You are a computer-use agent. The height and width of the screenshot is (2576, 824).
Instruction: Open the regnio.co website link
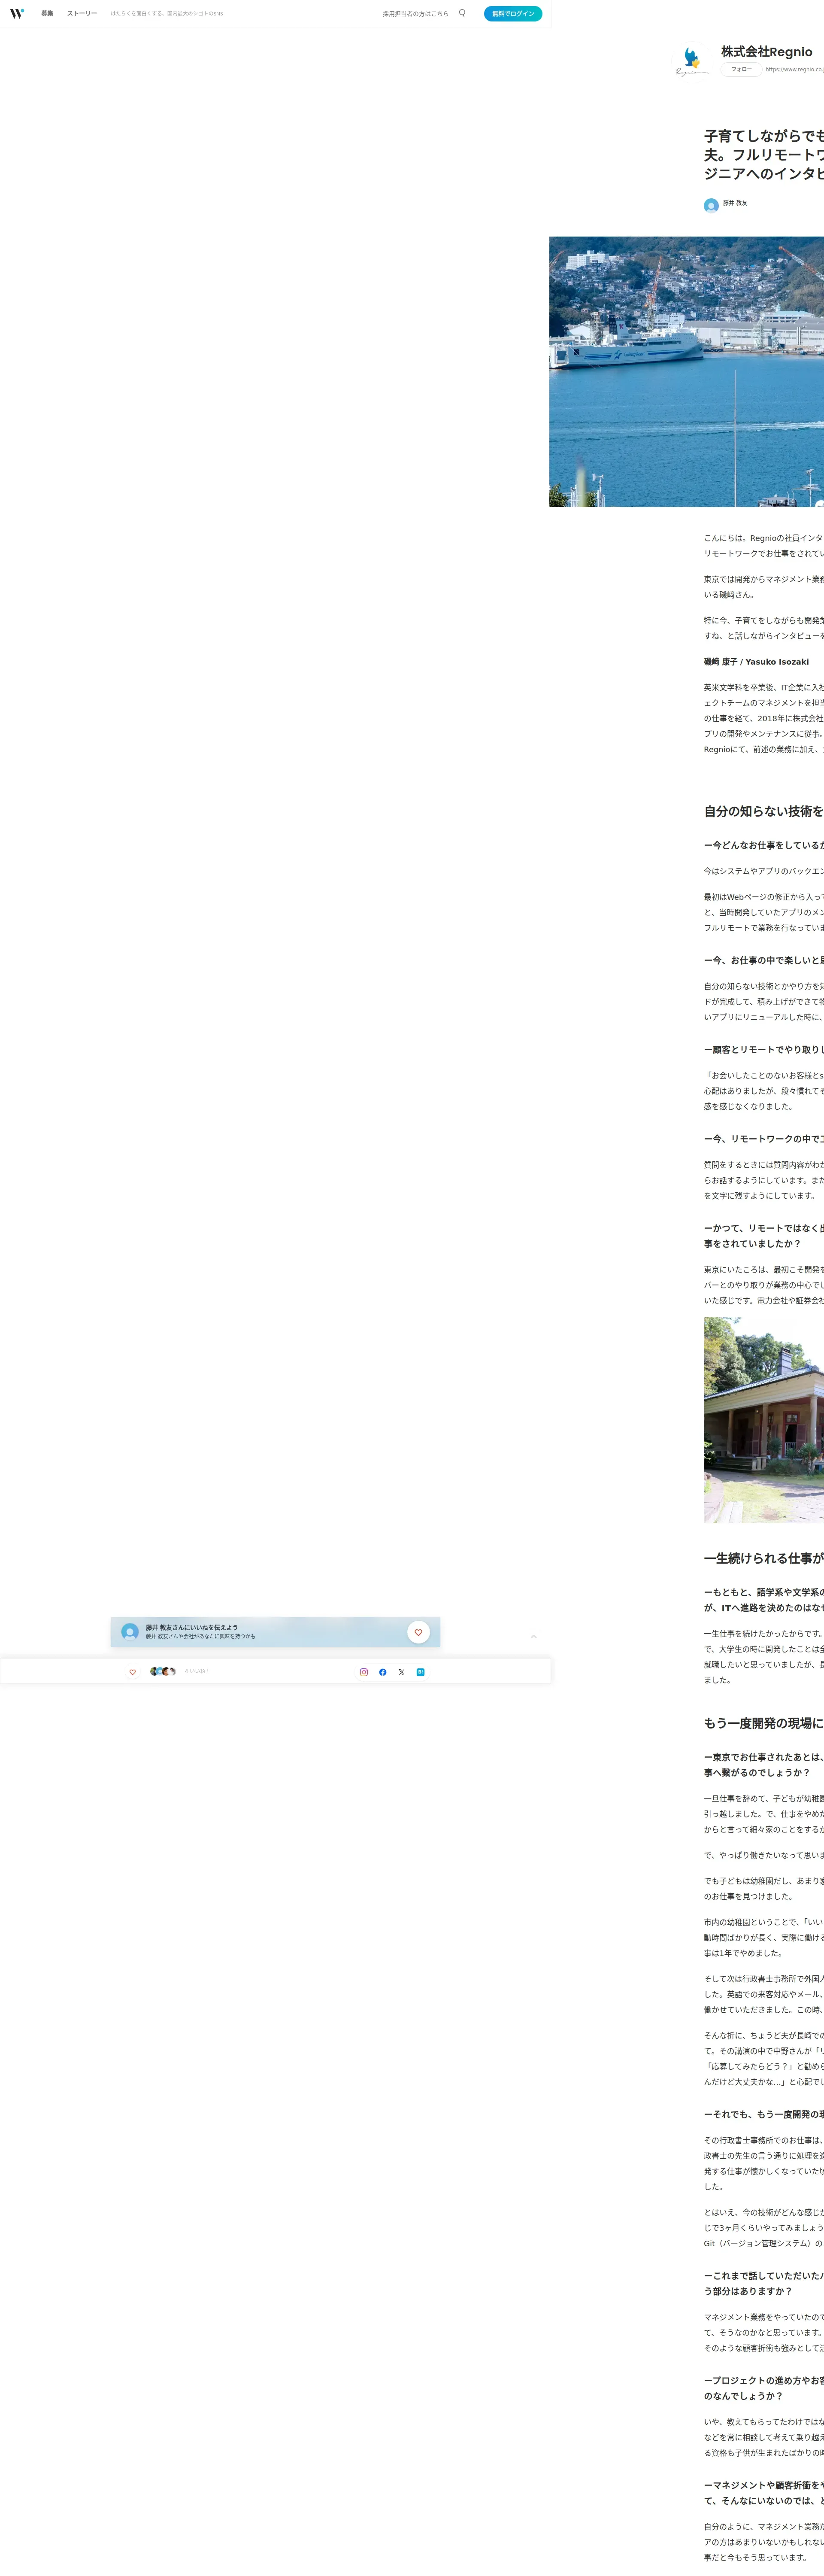pyautogui.click(x=795, y=69)
